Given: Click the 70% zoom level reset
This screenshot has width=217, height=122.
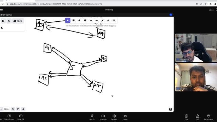Looking at the screenshot, I should [x=6, y=109].
